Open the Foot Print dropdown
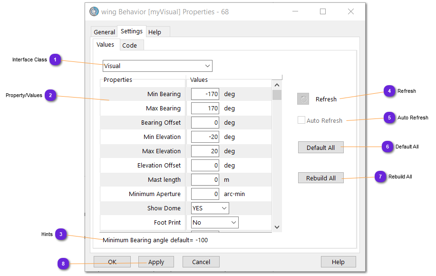 pos(214,223)
